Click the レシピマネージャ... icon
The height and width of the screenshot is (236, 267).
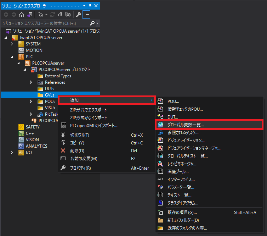160,164
